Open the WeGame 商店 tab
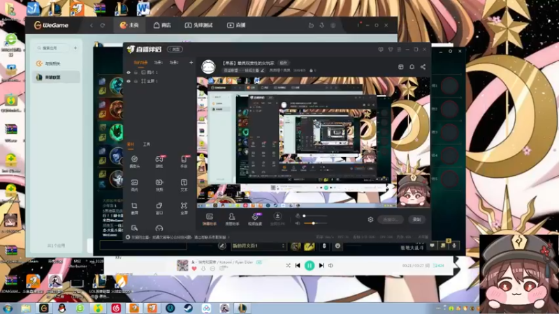 click(162, 25)
